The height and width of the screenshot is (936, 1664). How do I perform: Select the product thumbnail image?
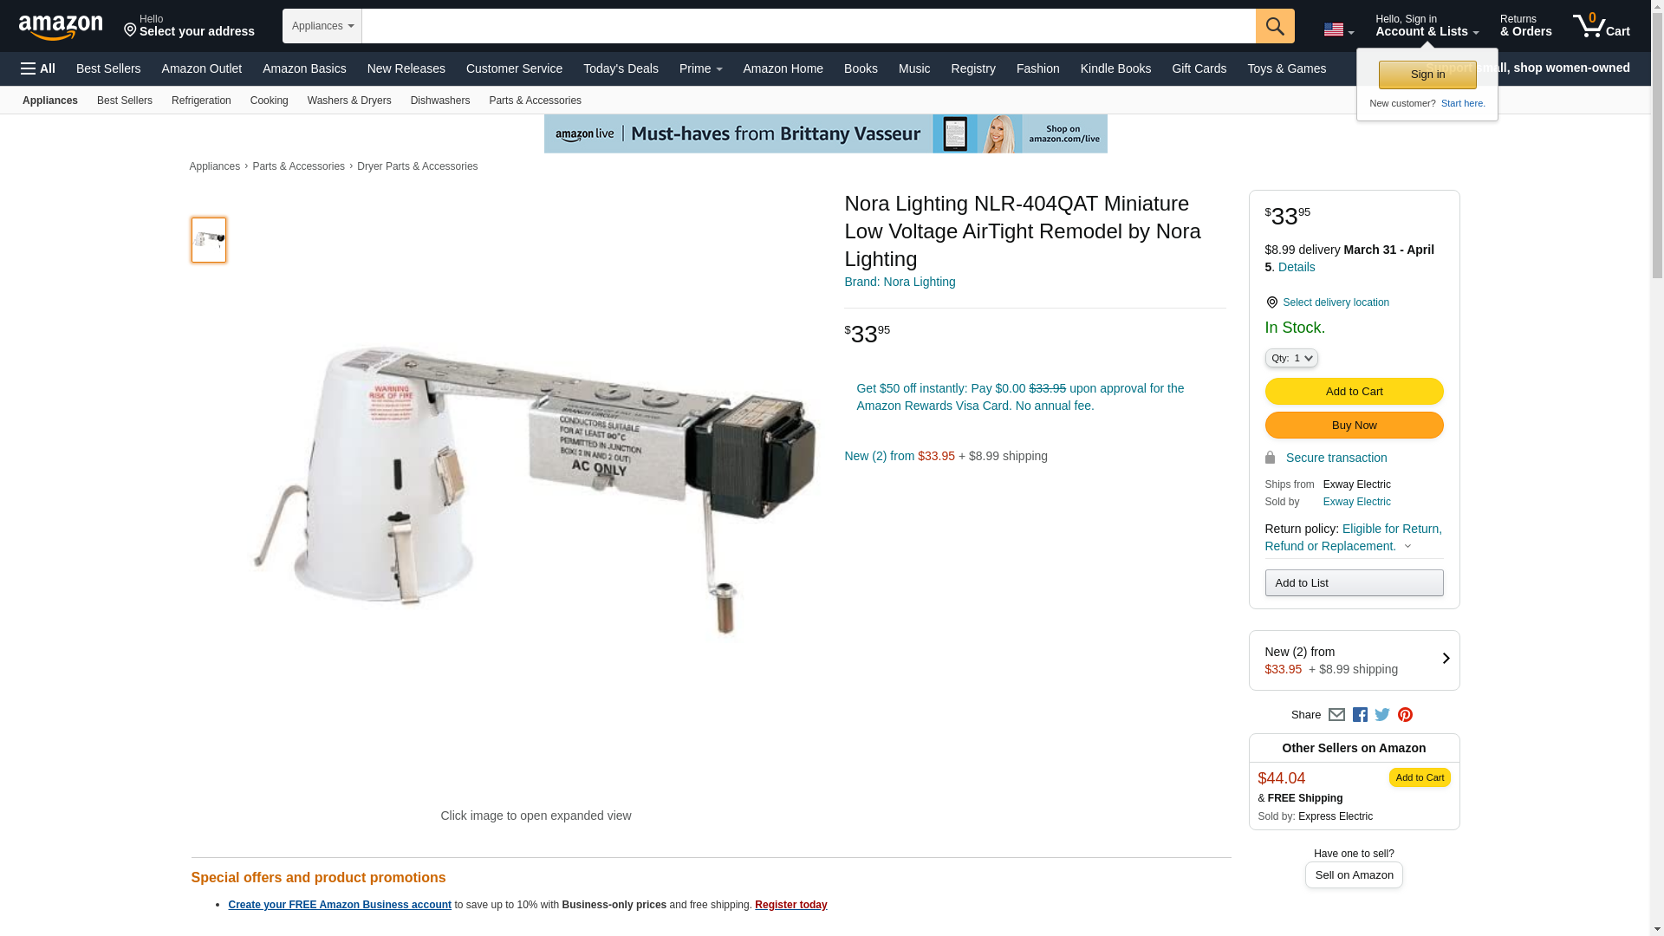pos(209,240)
